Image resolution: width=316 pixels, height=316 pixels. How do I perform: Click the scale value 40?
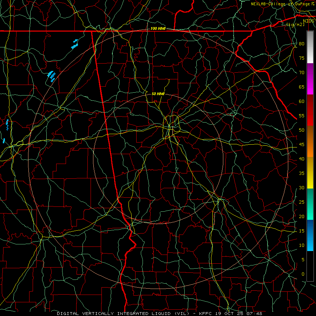coord(302,159)
